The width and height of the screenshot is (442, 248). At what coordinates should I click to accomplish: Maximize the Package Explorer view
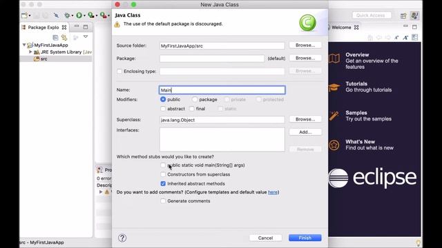[x=86, y=27]
